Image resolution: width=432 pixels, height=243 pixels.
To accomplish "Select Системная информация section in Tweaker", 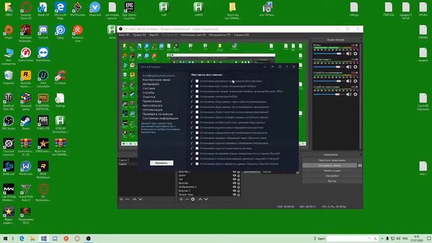I will tap(161, 118).
